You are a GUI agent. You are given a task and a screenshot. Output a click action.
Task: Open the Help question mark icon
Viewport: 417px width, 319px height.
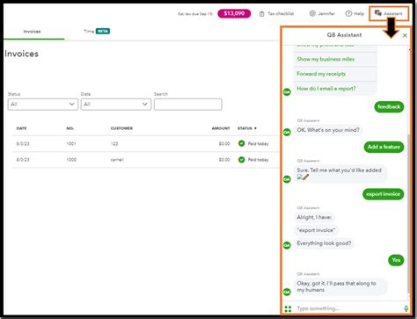point(348,13)
